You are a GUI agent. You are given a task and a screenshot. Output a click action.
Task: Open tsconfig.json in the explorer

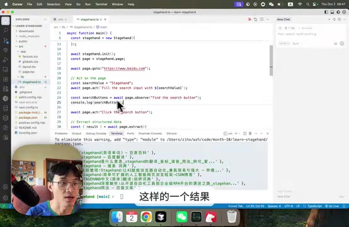[28, 133]
